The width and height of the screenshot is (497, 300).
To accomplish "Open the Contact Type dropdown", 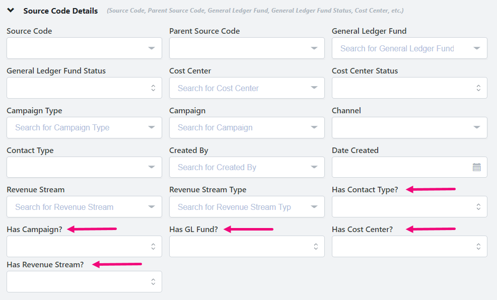I will (152, 167).
